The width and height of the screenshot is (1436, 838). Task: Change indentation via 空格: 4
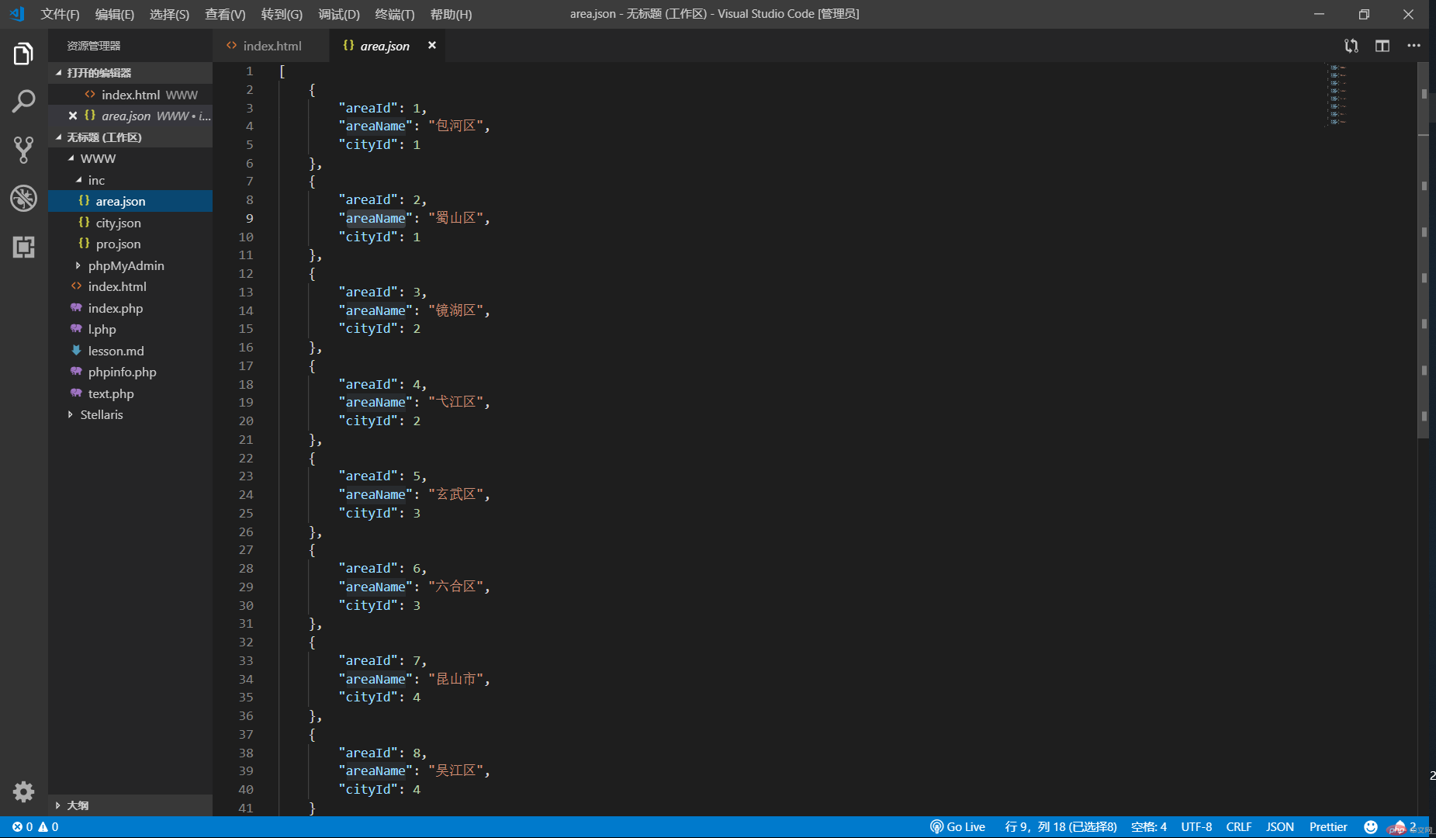tap(1148, 827)
